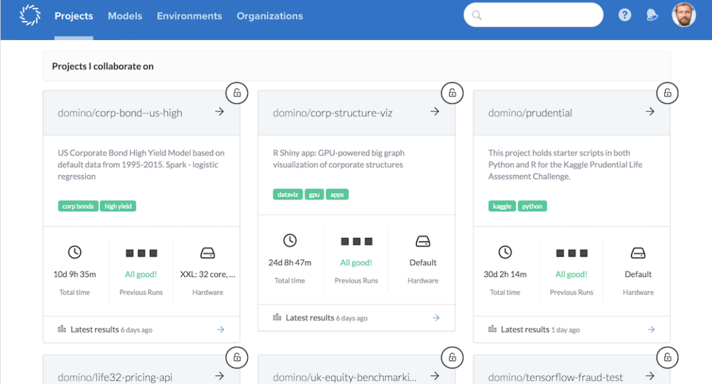This screenshot has height=384, width=712.
Task: Open project domino/life32-pricing-api
Action: (x=115, y=377)
